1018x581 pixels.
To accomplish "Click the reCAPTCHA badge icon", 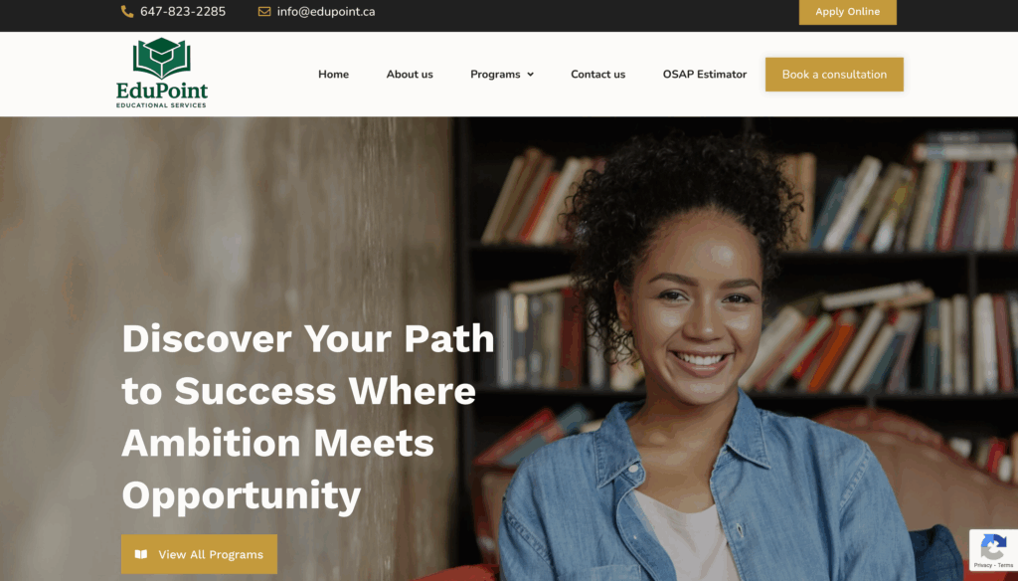I will [x=993, y=547].
